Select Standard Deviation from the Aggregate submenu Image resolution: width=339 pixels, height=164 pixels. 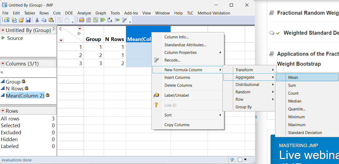pyautogui.click(x=307, y=132)
